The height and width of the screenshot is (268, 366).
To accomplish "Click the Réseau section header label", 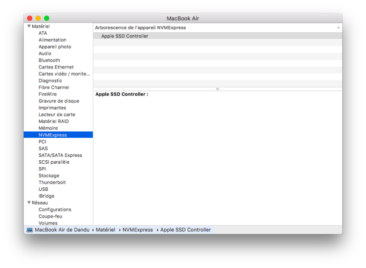I will click(40, 203).
